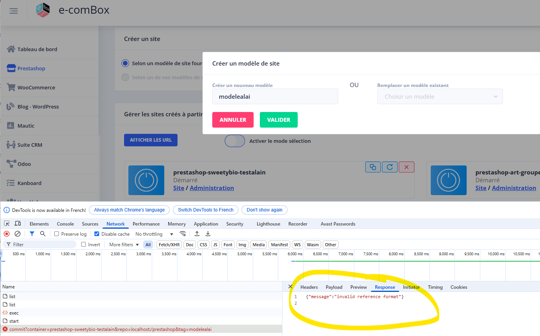The height and width of the screenshot is (336, 540).
Task: Open the 'Choisir un modèle' dropdown
Action: (x=440, y=96)
